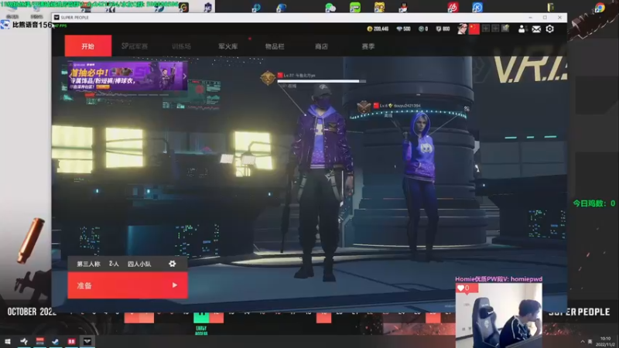This screenshot has height=348, width=619.
Task: Open the purple promotional event banner
Action: click(x=128, y=76)
